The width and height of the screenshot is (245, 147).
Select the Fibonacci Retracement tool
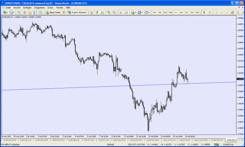point(238,13)
